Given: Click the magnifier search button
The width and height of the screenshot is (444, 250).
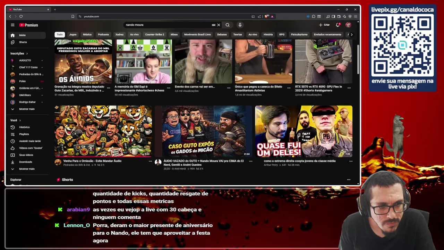Looking at the screenshot, I should pos(228,25).
